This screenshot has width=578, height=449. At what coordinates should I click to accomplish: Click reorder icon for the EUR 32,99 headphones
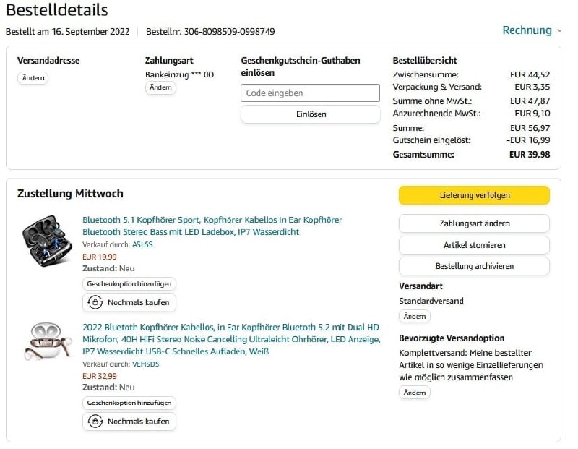95,422
